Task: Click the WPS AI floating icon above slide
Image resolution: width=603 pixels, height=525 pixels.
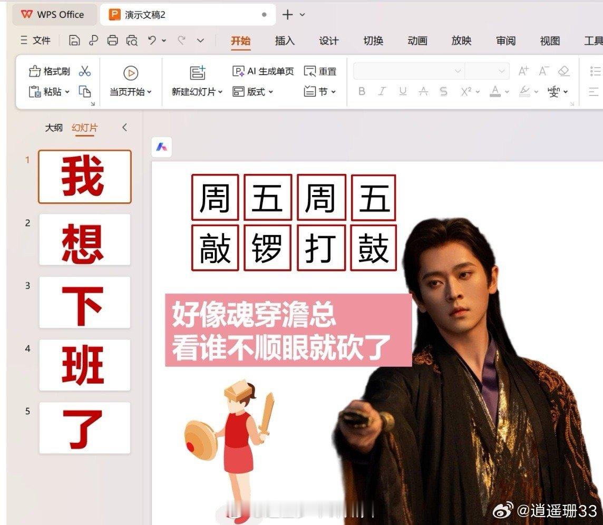Action: pyautogui.click(x=161, y=147)
